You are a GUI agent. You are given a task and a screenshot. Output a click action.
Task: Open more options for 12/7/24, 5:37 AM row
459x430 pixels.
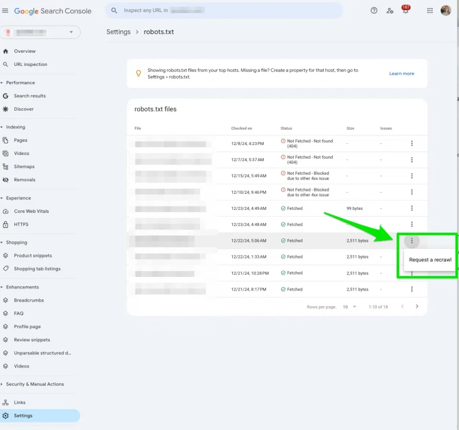411,160
